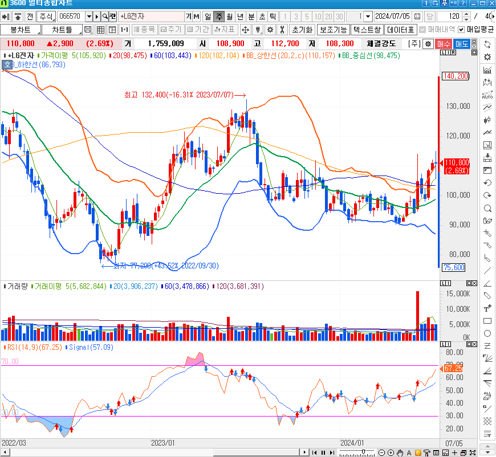The width and height of the screenshot is (496, 457).
Task: Click the 관 button near stock name
Action: (113, 16)
